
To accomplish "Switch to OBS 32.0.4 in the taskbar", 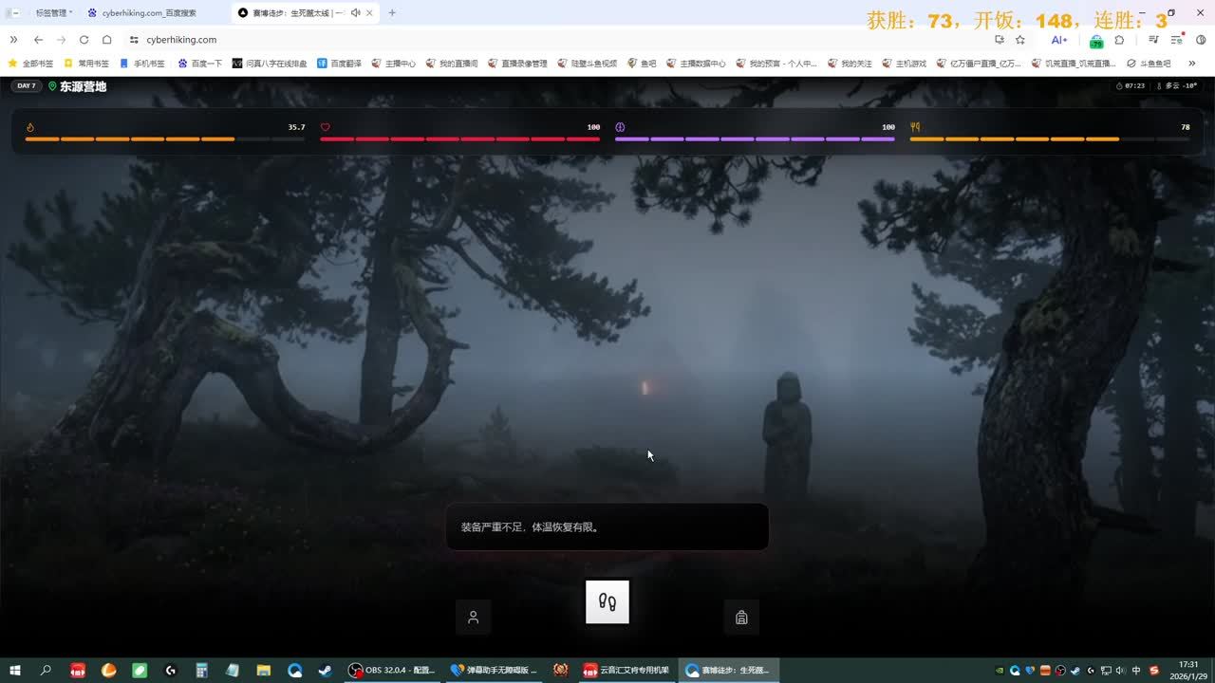I will (392, 670).
